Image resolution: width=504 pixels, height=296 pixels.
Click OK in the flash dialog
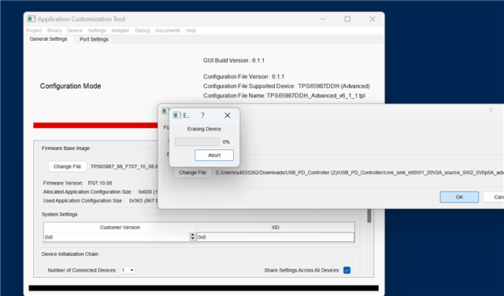coord(459,197)
